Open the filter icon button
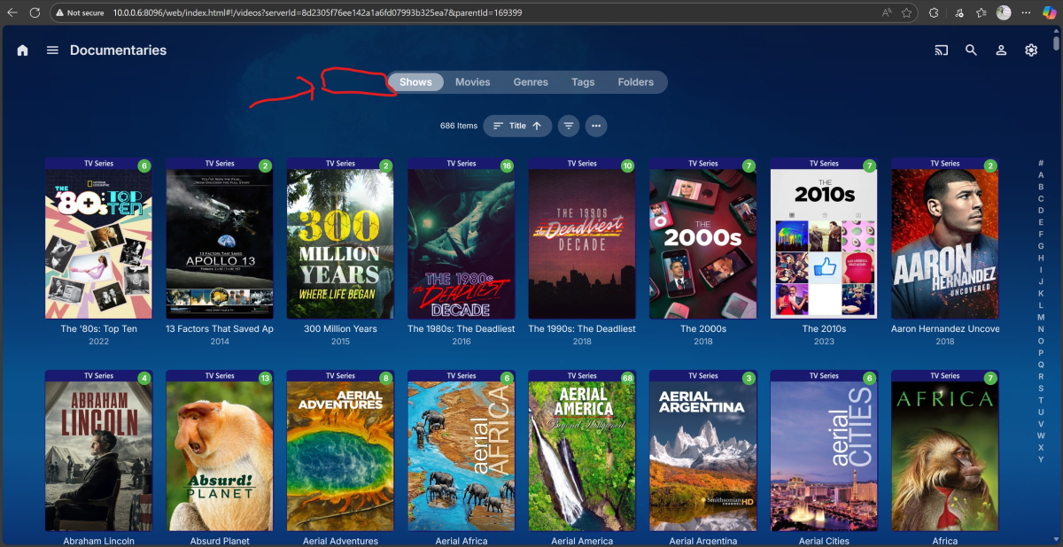This screenshot has width=1063, height=547. (x=569, y=126)
